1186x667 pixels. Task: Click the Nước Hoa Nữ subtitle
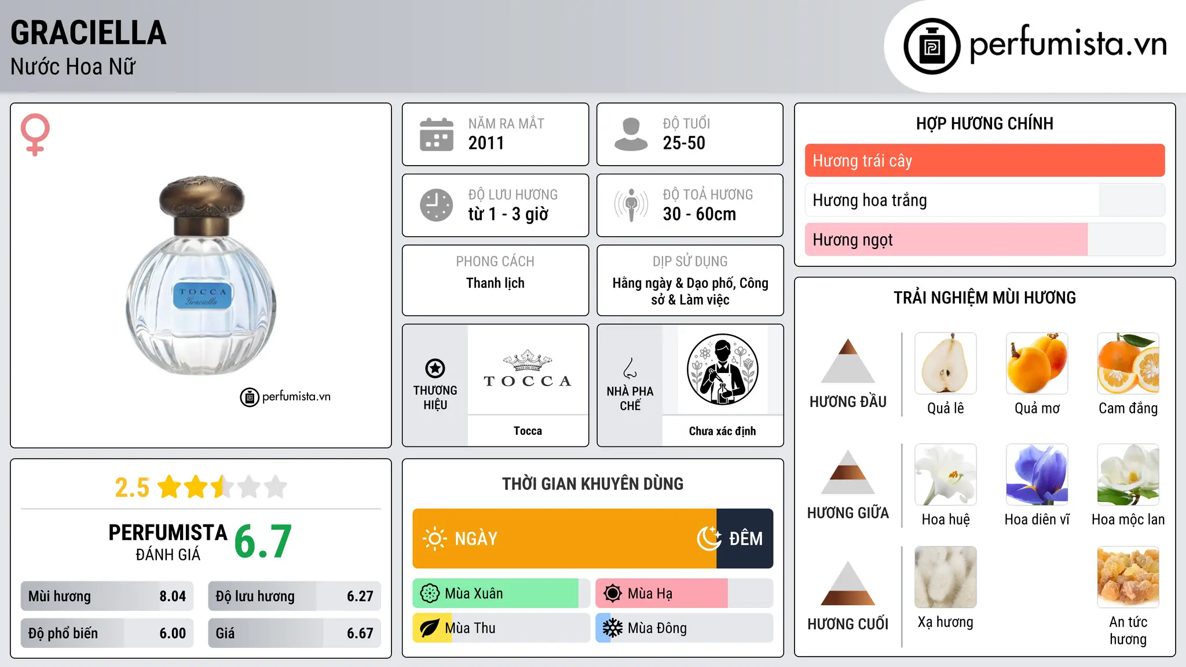pyautogui.click(x=73, y=67)
